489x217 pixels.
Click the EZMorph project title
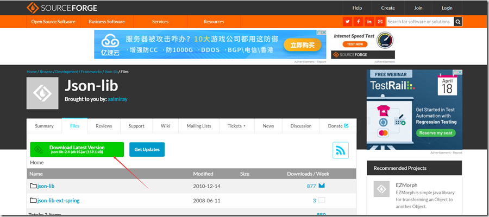(406, 185)
